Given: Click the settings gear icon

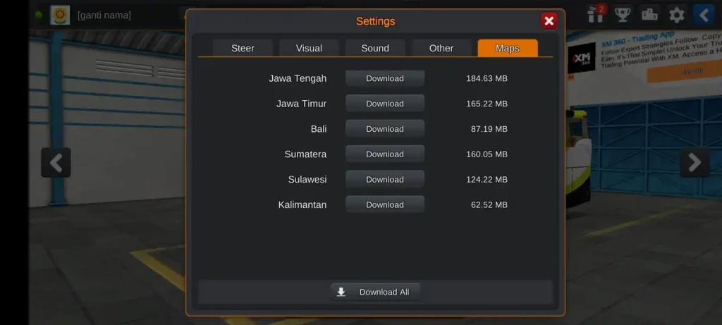Looking at the screenshot, I should tap(676, 14).
